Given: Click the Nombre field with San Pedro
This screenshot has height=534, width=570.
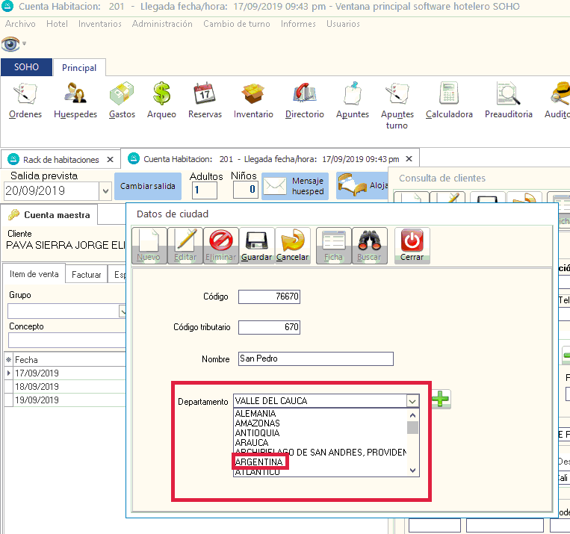Looking at the screenshot, I should coord(315,359).
